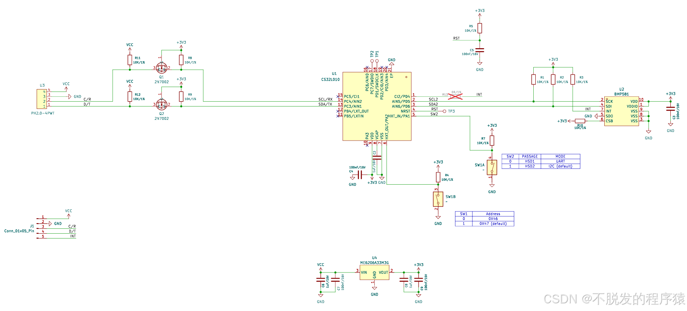Click the 'HSD2' table cell
This screenshot has height=311, width=687.
click(530, 166)
